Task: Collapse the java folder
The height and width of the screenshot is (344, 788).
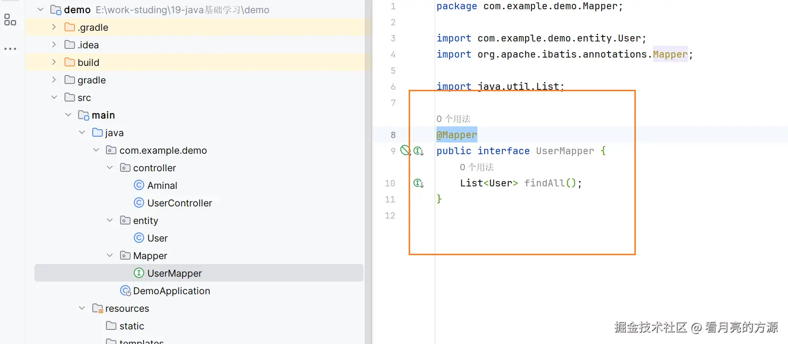Action: coord(82,133)
